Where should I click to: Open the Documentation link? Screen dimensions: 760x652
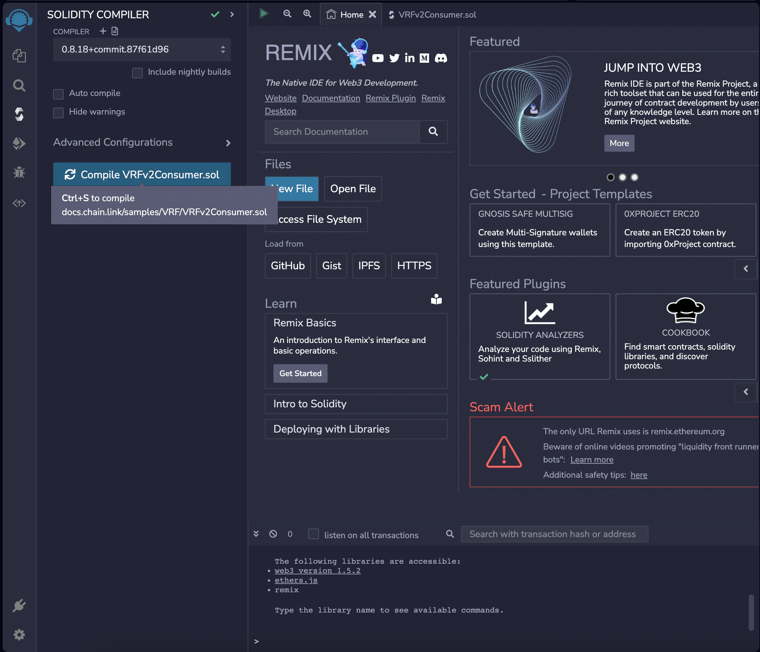point(331,98)
